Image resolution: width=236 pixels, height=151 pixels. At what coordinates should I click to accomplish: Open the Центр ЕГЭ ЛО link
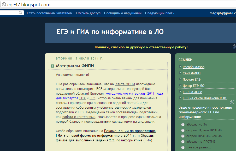[193, 86]
